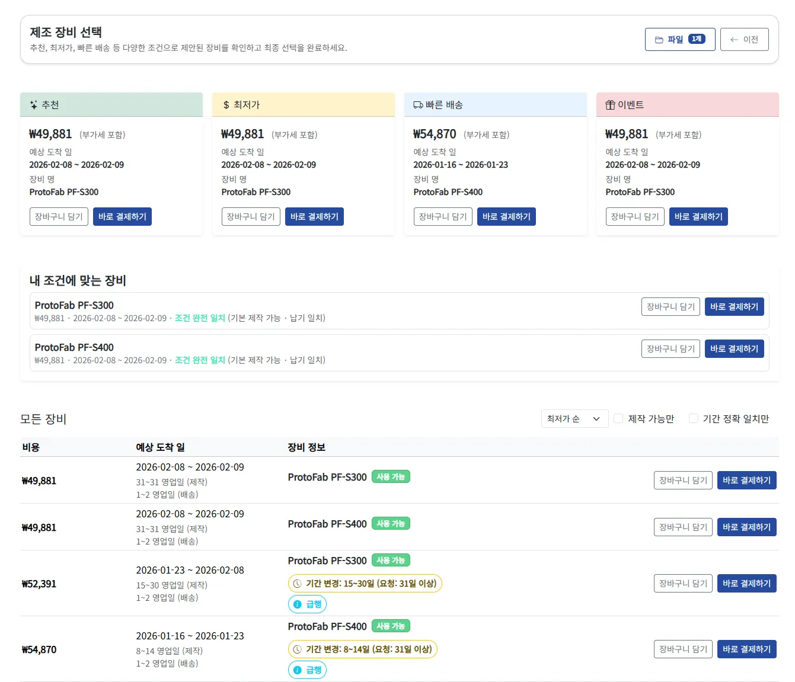The image size is (795, 682).
Task: Click 사용 가능 badge in ₩54,870 row
Action: coord(391,626)
